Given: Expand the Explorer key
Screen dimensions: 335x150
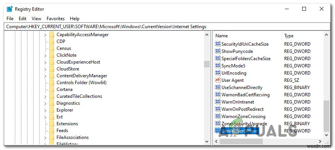Looking at the screenshot, I should click(x=45, y=110).
